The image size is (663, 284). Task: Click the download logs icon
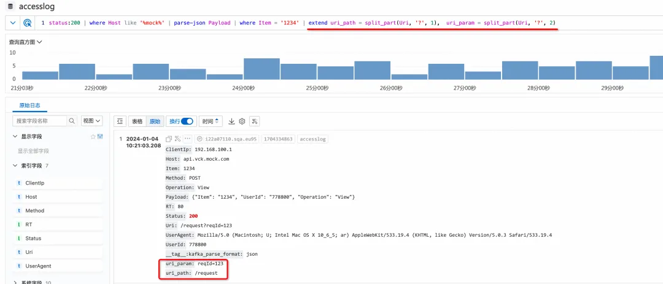(231, 121)
